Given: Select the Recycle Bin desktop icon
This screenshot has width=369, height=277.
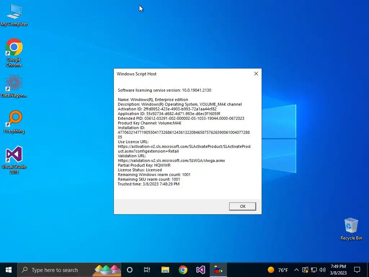Looking at the screenshot, I should [x=351, y=229].
